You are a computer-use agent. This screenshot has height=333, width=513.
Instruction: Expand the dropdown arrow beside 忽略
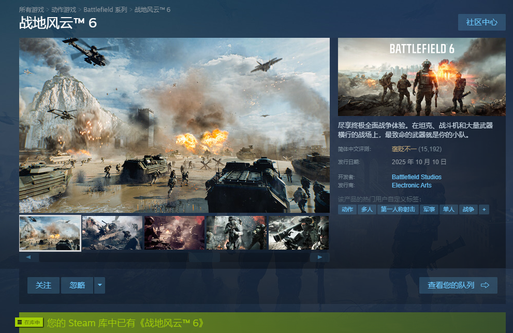pyautogui.click(x=100, y=285)
